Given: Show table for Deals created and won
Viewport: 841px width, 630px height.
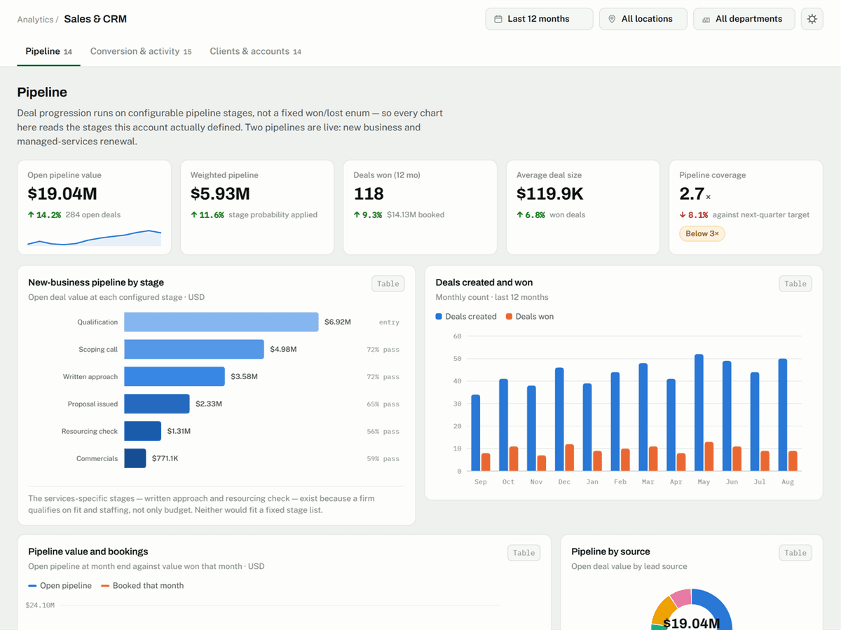Looking at the screenshot, I should click(x=795, y=284).
